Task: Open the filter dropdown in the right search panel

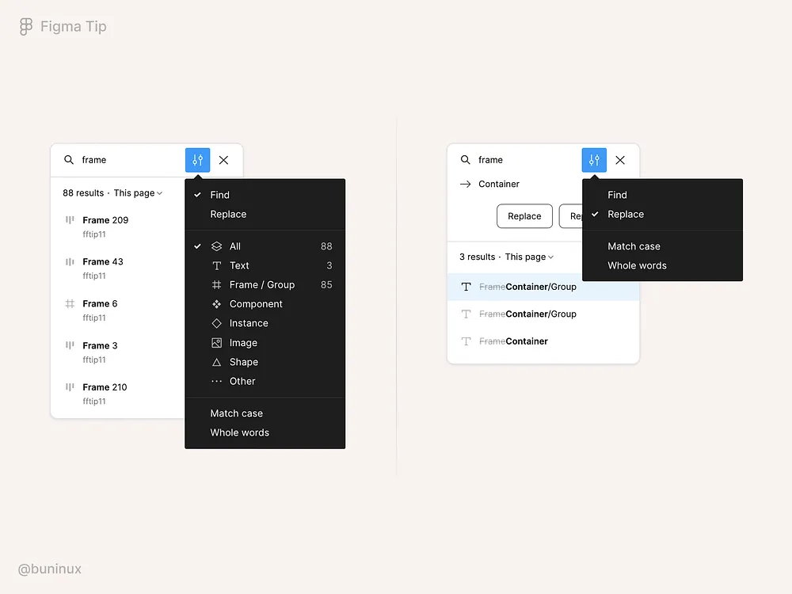Action: pos(594,160)
